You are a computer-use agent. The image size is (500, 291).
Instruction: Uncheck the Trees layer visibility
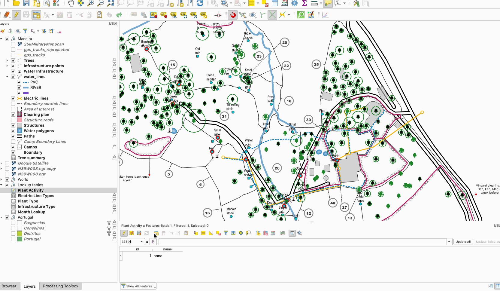(x=13, y=60)
